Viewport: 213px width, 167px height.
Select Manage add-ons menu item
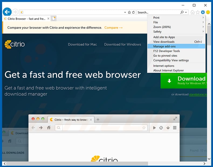(x=176, y=46)
